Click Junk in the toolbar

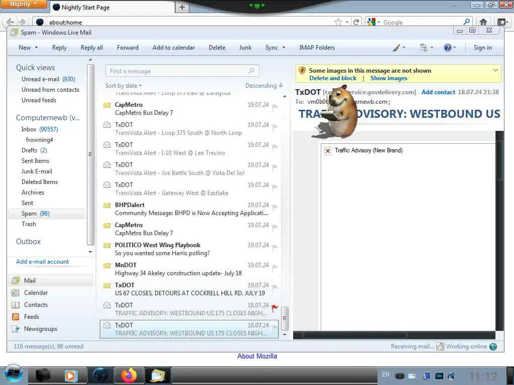(x=245, y=48)
